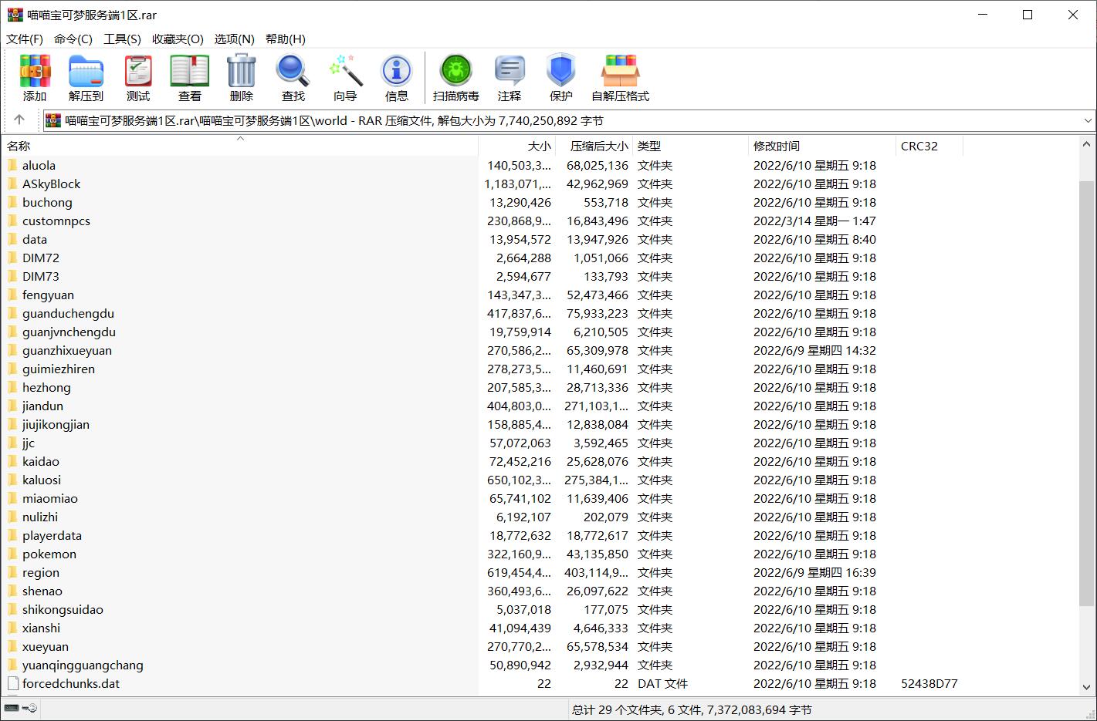Image resolution: width=1097 pixels, height=721 pixels.
Task: Select the jjc folder name
Action: (x=29, y=443)
